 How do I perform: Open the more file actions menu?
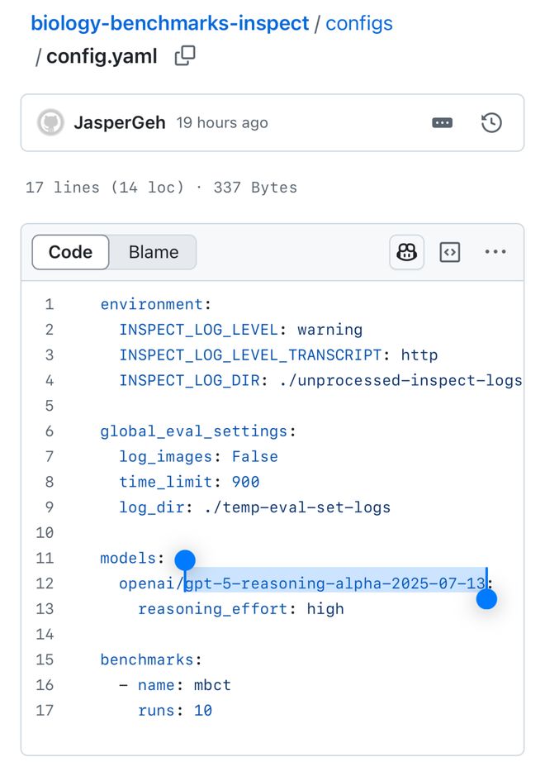[x=495, y=251]
